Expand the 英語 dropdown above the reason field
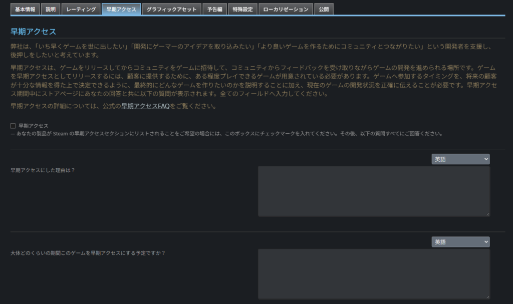 point(460,159)
